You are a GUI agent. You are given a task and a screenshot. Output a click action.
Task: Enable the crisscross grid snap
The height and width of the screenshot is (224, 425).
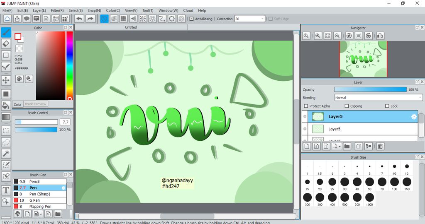click(123, 19)
